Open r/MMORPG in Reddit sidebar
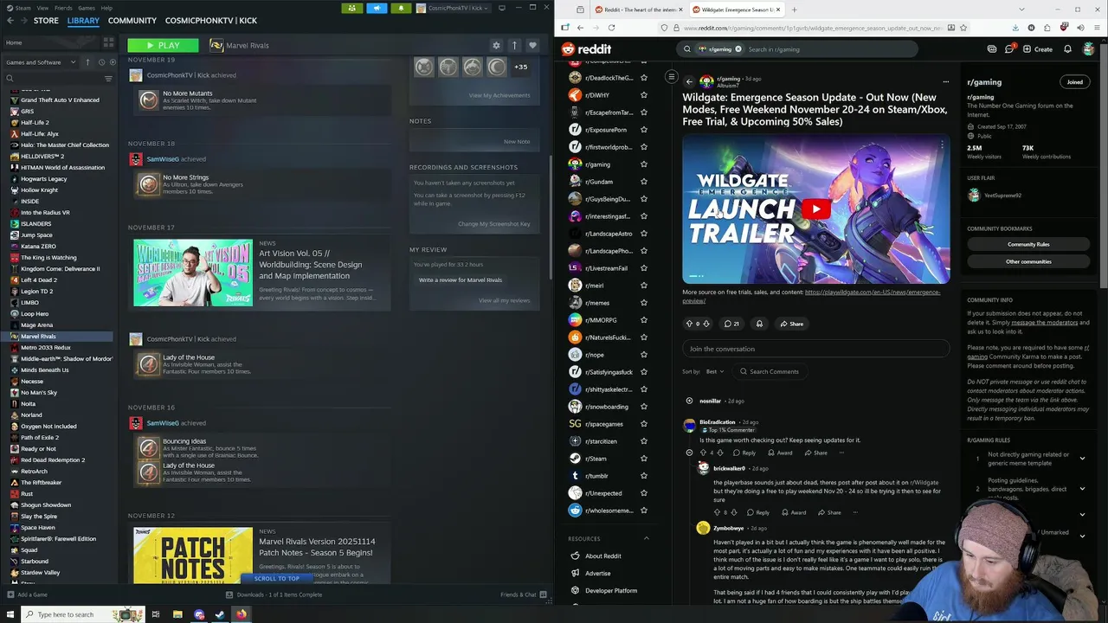The image size is (1108, 623). coord(601,320)
